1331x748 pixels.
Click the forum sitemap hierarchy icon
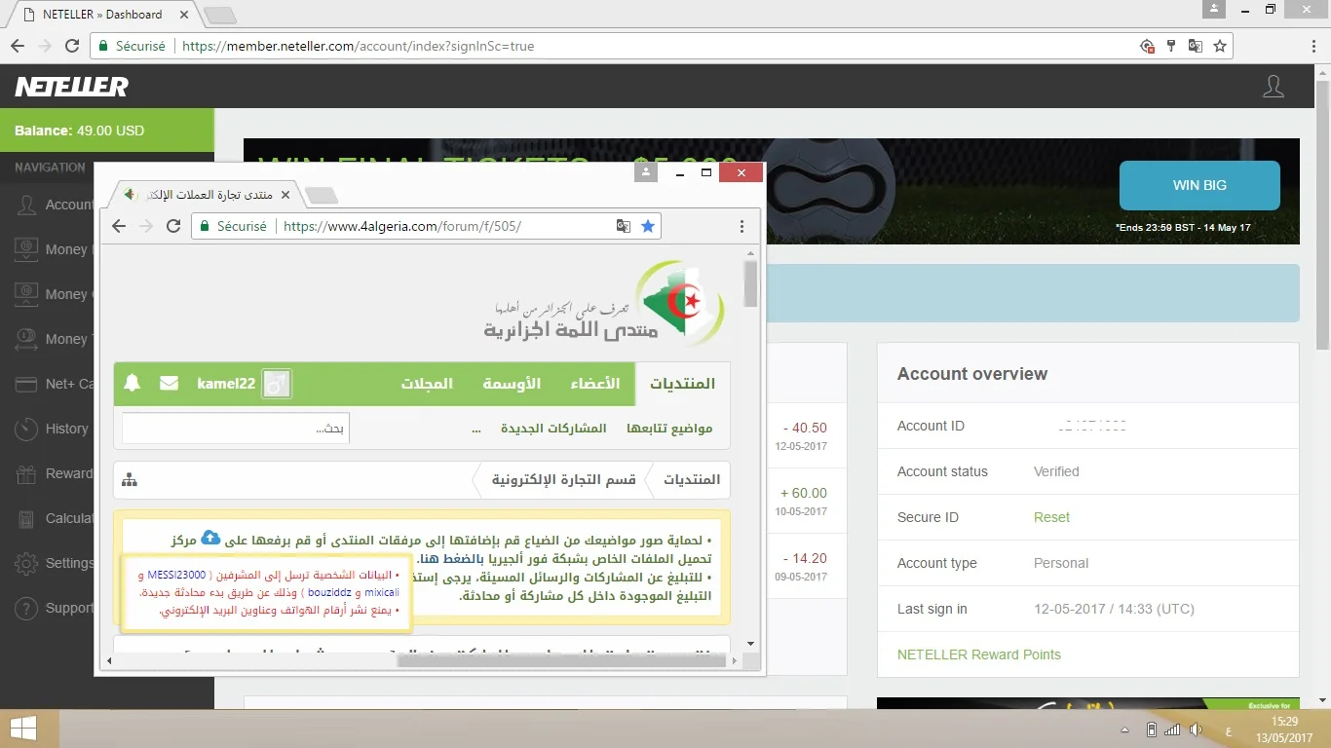(130, 480)
